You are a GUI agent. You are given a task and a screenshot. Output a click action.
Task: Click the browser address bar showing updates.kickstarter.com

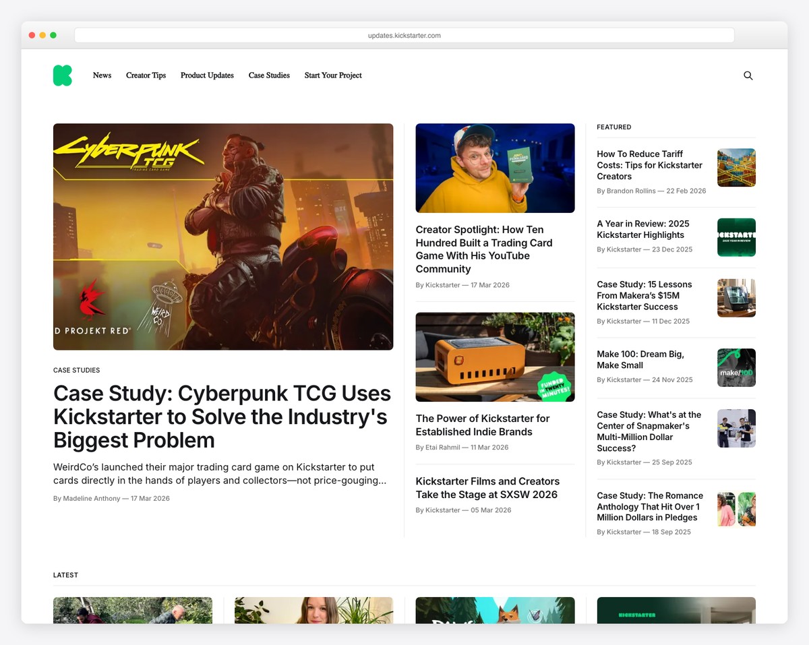point(404,34)
